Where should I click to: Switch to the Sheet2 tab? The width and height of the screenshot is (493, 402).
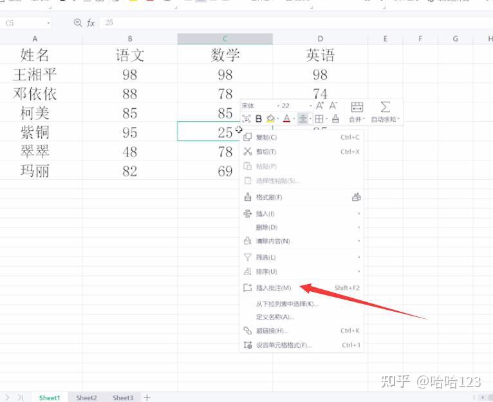pyautogui.click(x=86, y=397)
